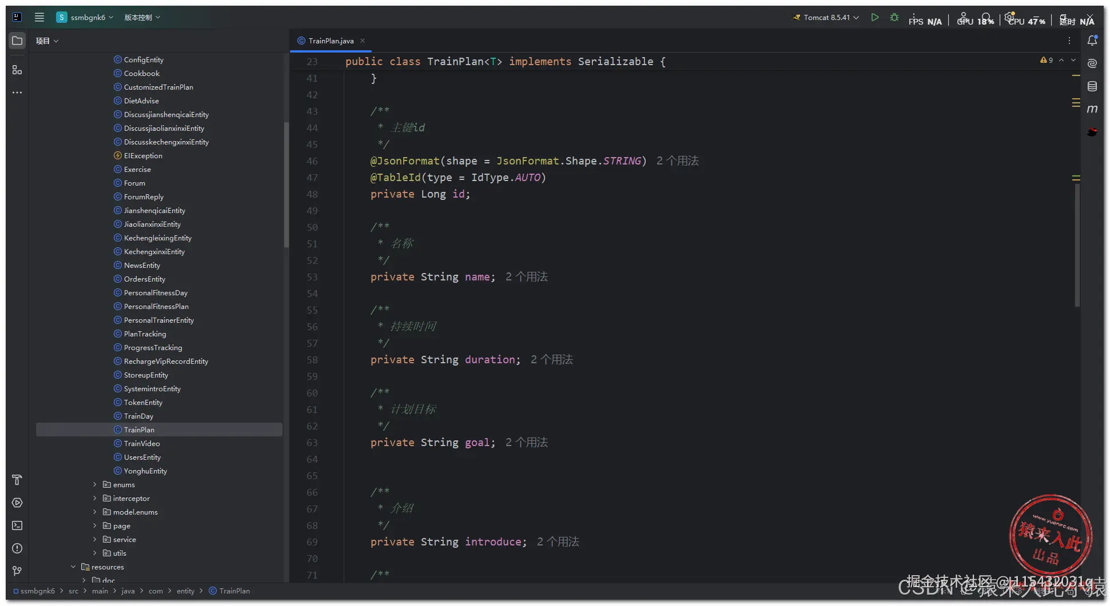Click the warnings indicator showing 9
This screenshot has height=606, width=1110.
(1047, 60)
